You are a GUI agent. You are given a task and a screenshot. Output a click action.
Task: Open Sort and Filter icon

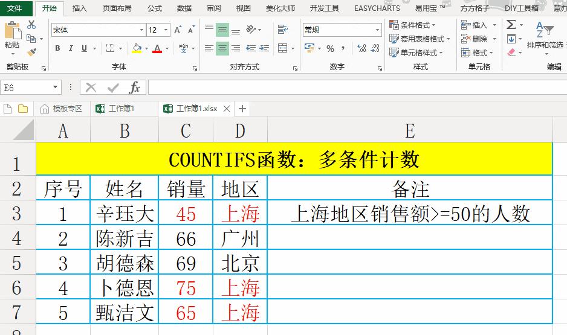click(x=545, y=30)
